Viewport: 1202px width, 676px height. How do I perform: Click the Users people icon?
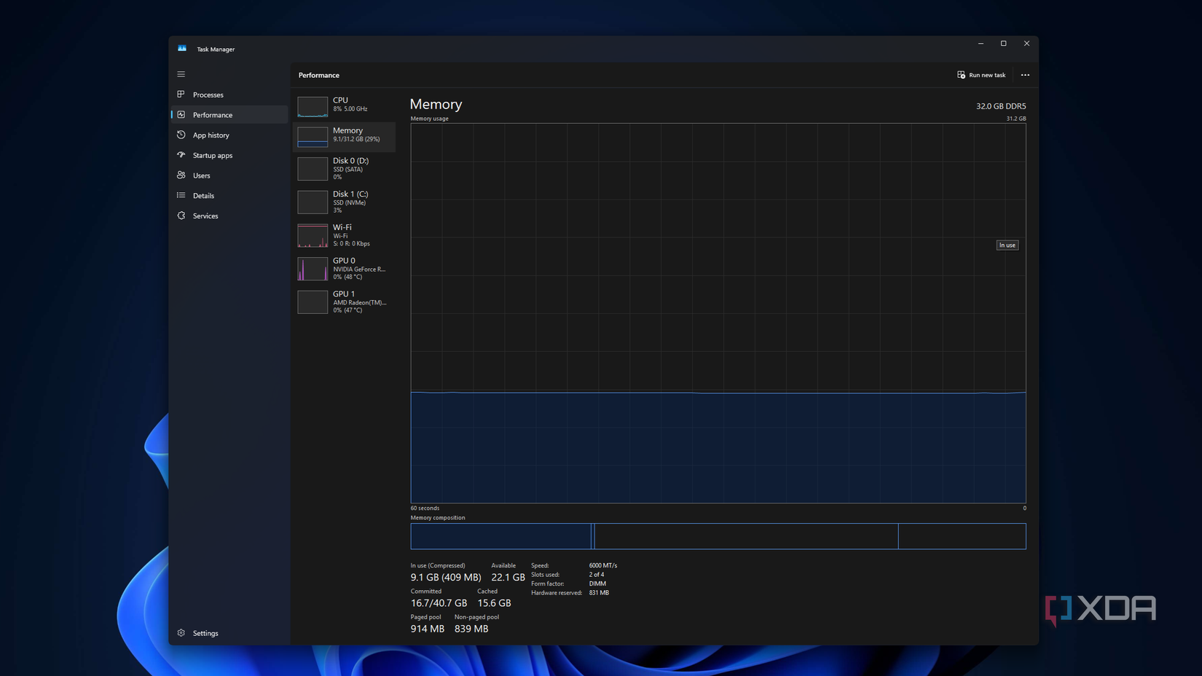coord(181,176)
